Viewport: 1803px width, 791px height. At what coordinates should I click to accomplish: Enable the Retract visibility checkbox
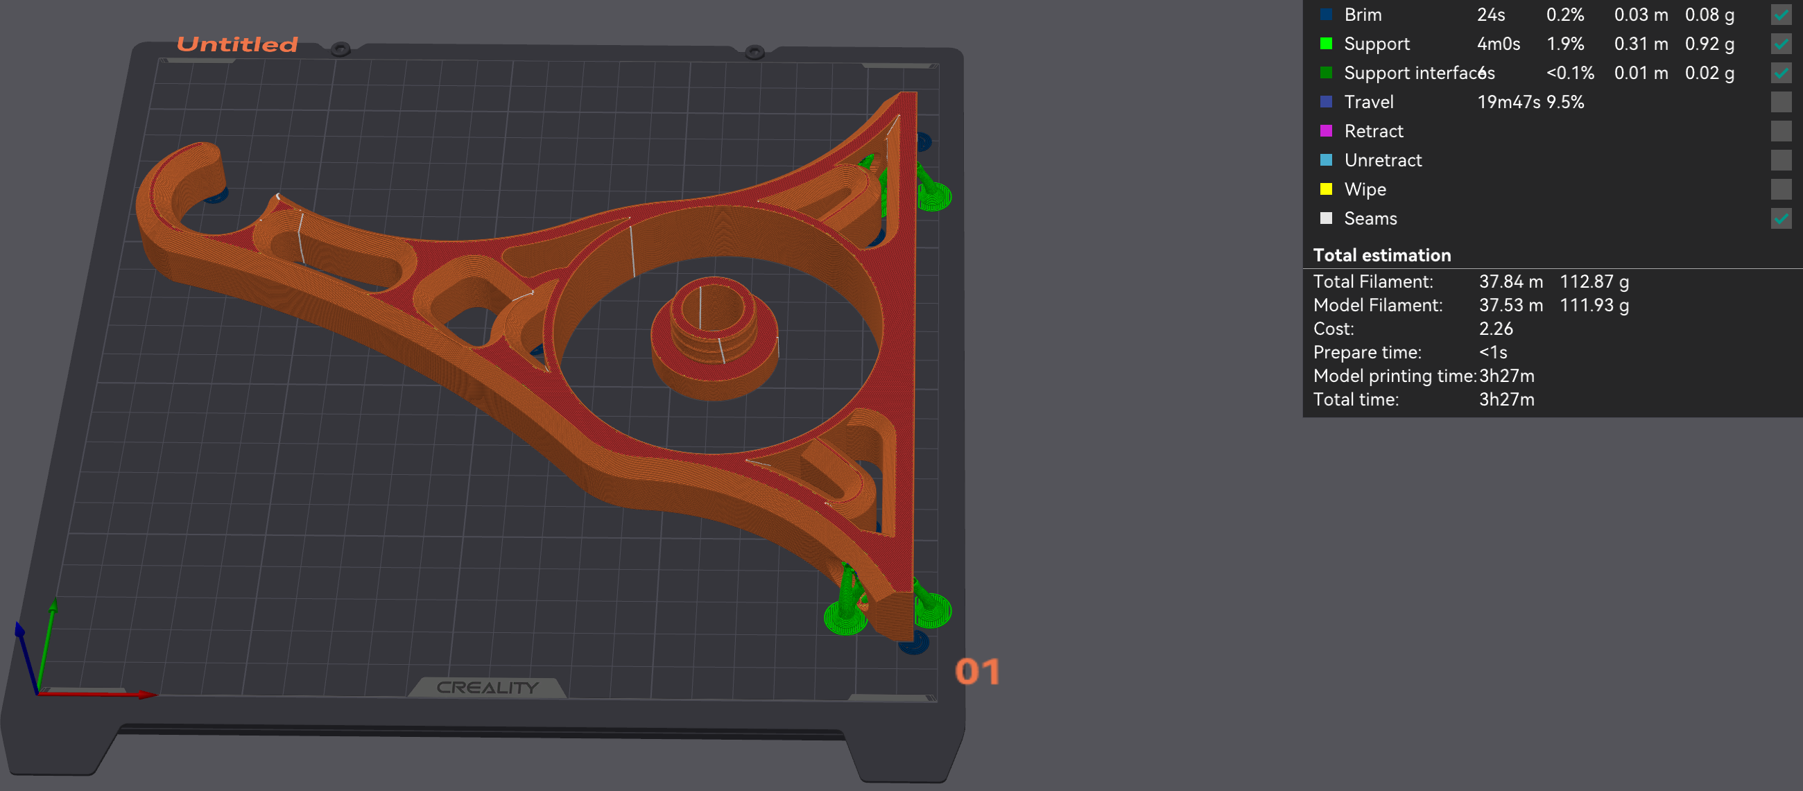coord(1781,131)
